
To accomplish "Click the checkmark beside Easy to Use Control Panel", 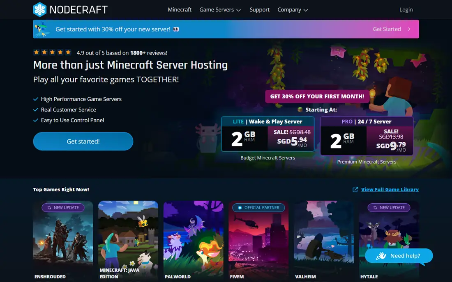I will click(x=36, y=120).
